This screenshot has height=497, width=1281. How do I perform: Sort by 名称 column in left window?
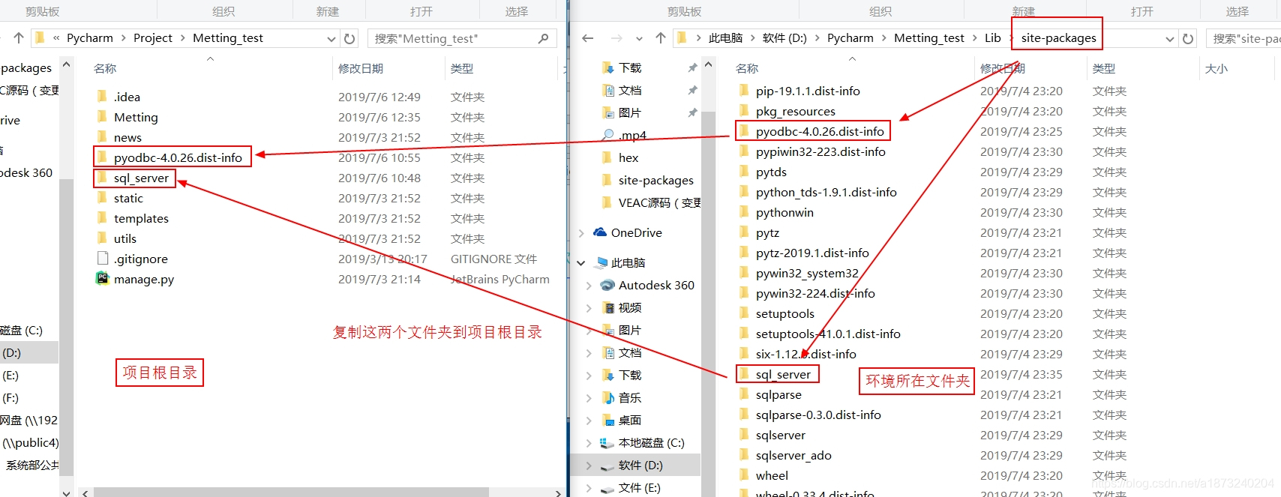(x=105, y=68)
